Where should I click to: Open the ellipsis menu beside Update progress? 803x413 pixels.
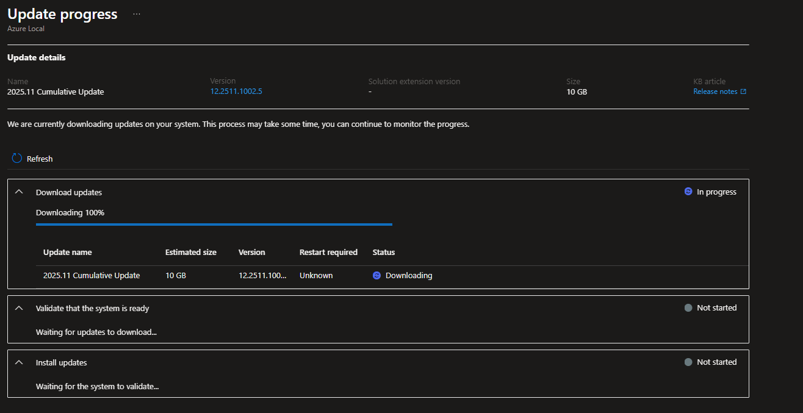[x=137, y=14]
